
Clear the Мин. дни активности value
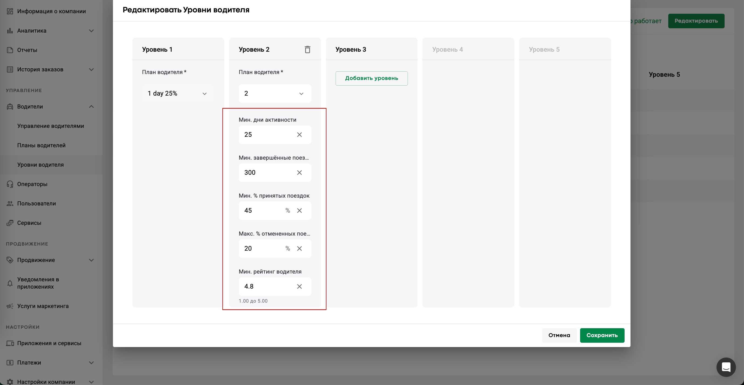point(299,135)
